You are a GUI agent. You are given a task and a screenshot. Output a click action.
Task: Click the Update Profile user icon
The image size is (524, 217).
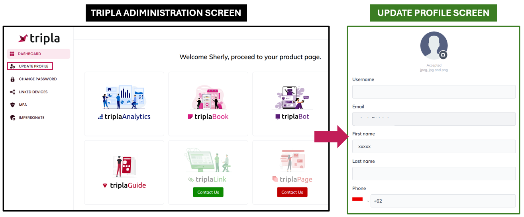pos(12,66)
